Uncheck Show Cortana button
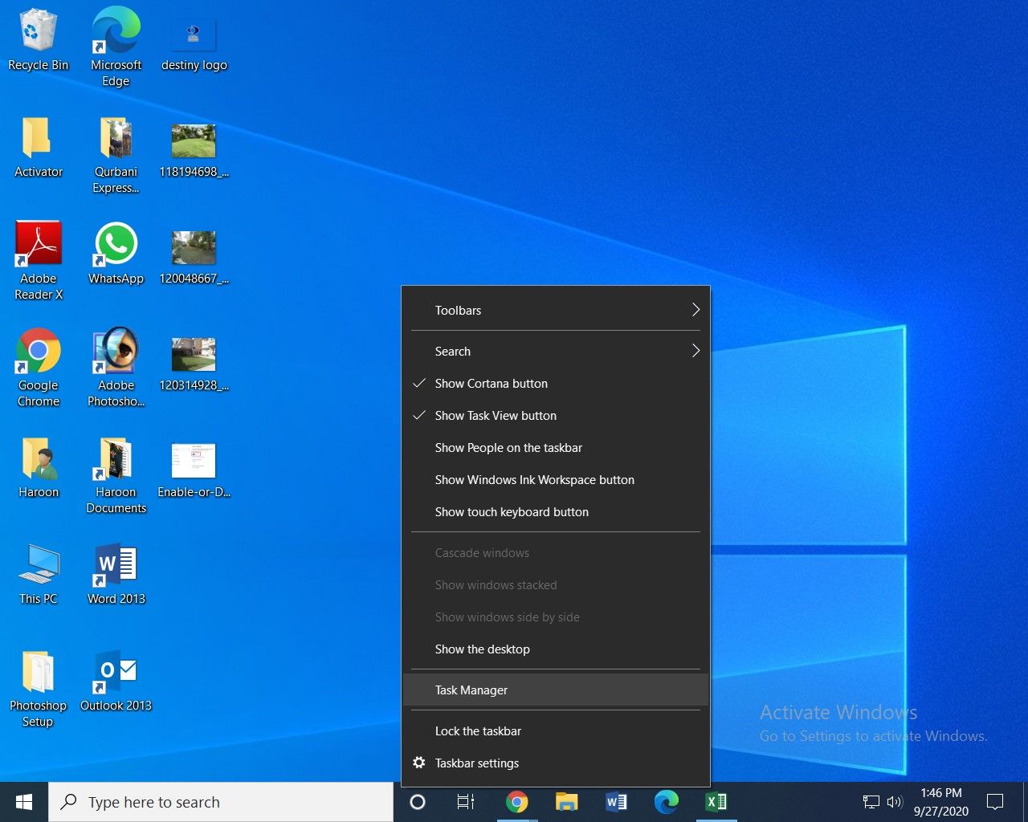 click(556, 384)
